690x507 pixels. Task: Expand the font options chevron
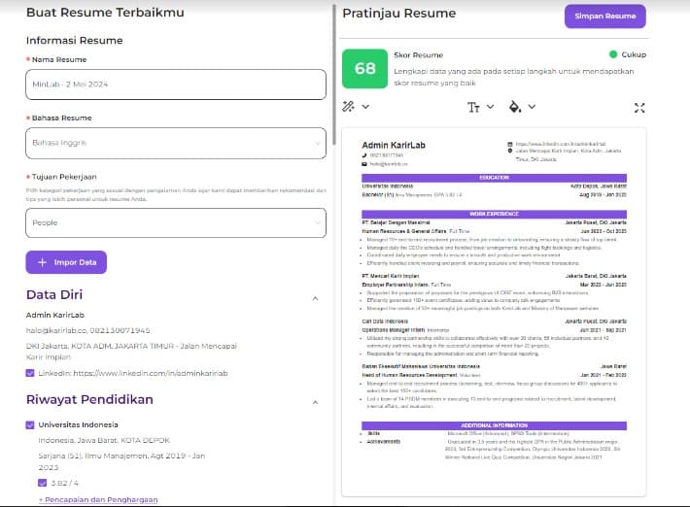click(490, 107)
